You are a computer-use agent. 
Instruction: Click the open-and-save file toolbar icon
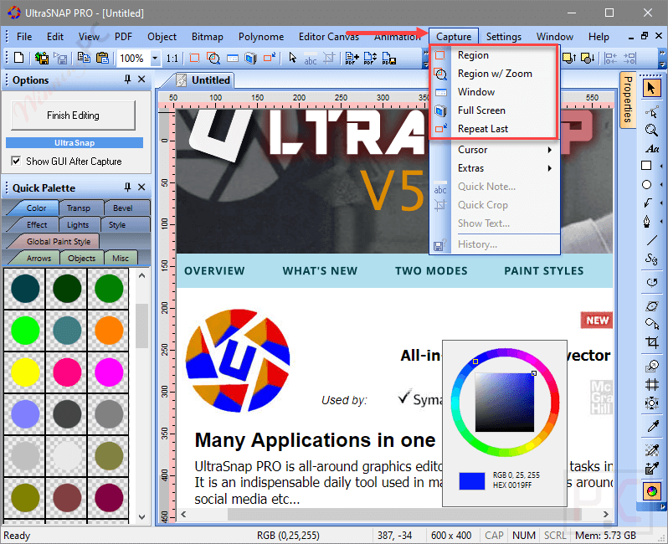(x=42, y=58)
